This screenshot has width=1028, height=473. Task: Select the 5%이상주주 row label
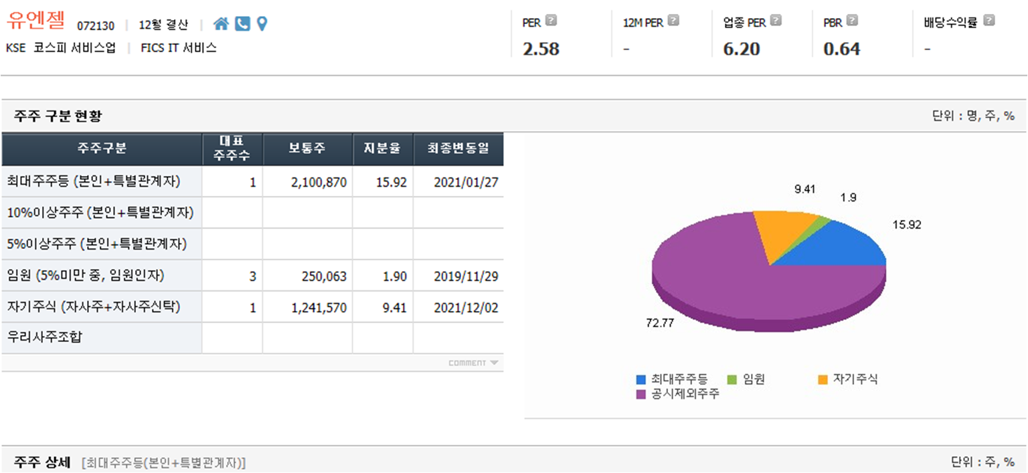96,244
